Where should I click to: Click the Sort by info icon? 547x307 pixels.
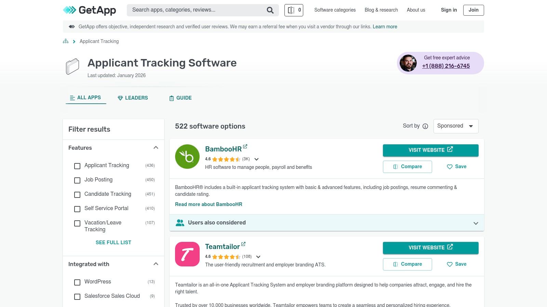[x=425, y=126]
